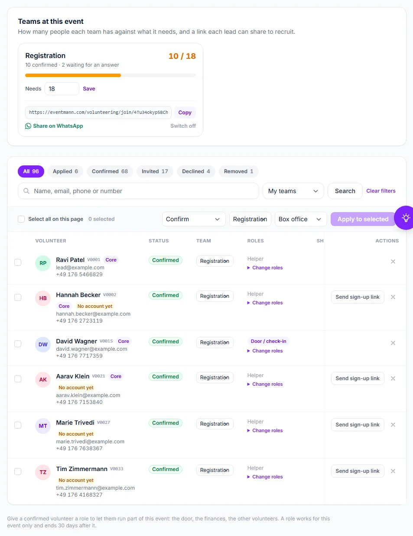Select the checkbox for Marie Trivedi
The image size is (413, 536).
[18, 425]
